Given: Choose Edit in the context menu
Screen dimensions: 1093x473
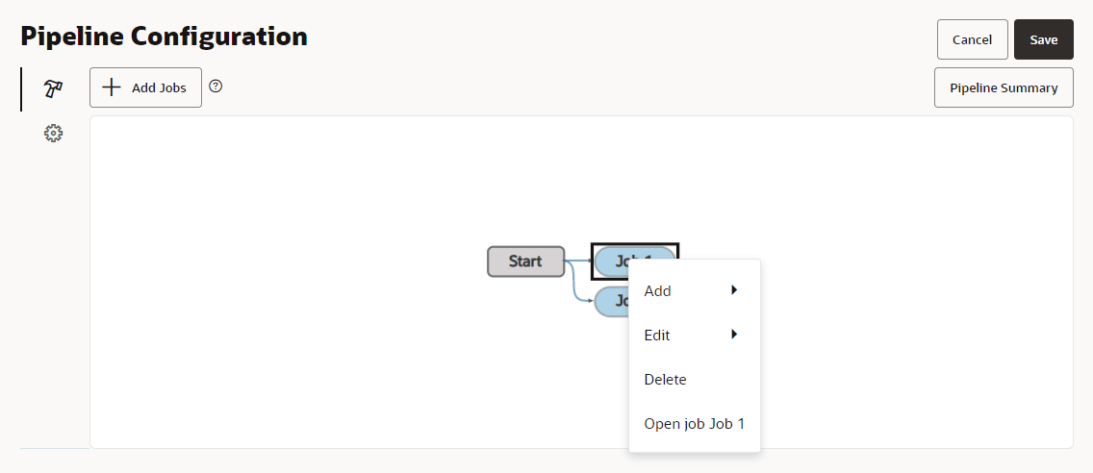Looking at the screenshot, I should pyautogui.click(x=657, y=336).
